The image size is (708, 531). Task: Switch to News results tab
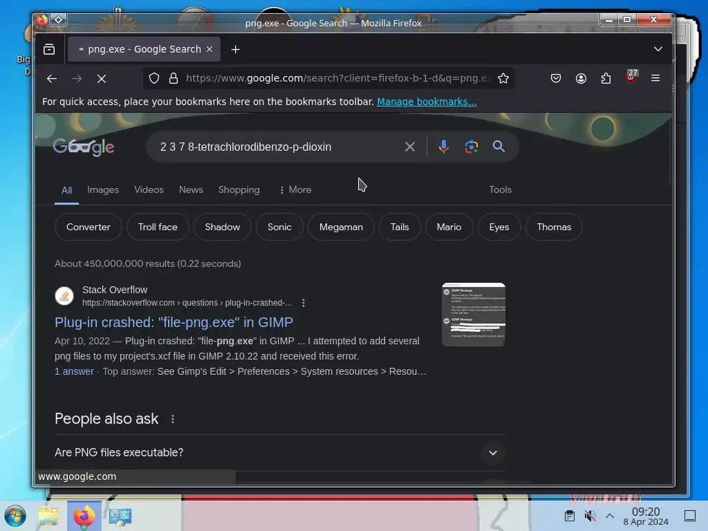point(191,189)
